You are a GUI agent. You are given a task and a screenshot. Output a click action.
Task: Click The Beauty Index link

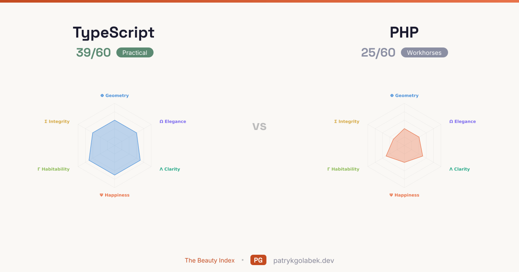209,260
